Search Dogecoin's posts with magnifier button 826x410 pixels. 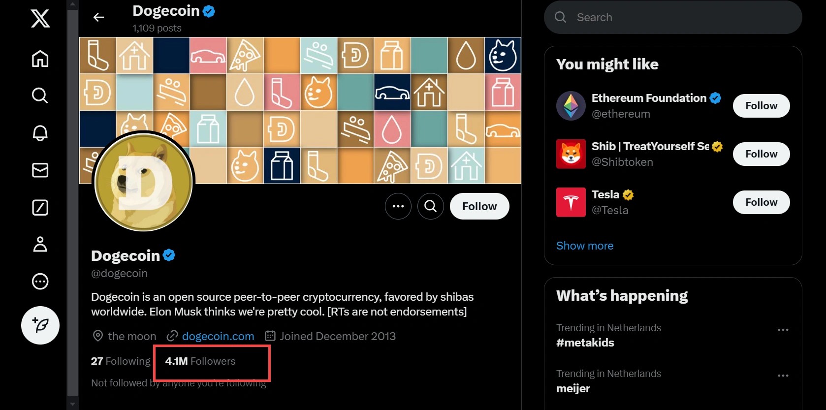pos(431,206)
